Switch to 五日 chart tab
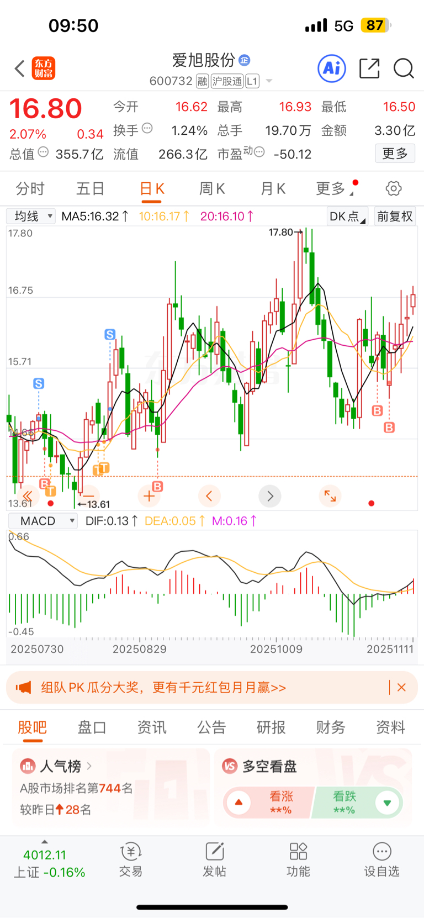The height and width of the screenshot is (918, 424). [x=91, y=189]
